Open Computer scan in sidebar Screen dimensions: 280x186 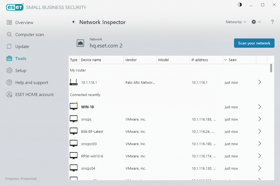coord(30,35)
